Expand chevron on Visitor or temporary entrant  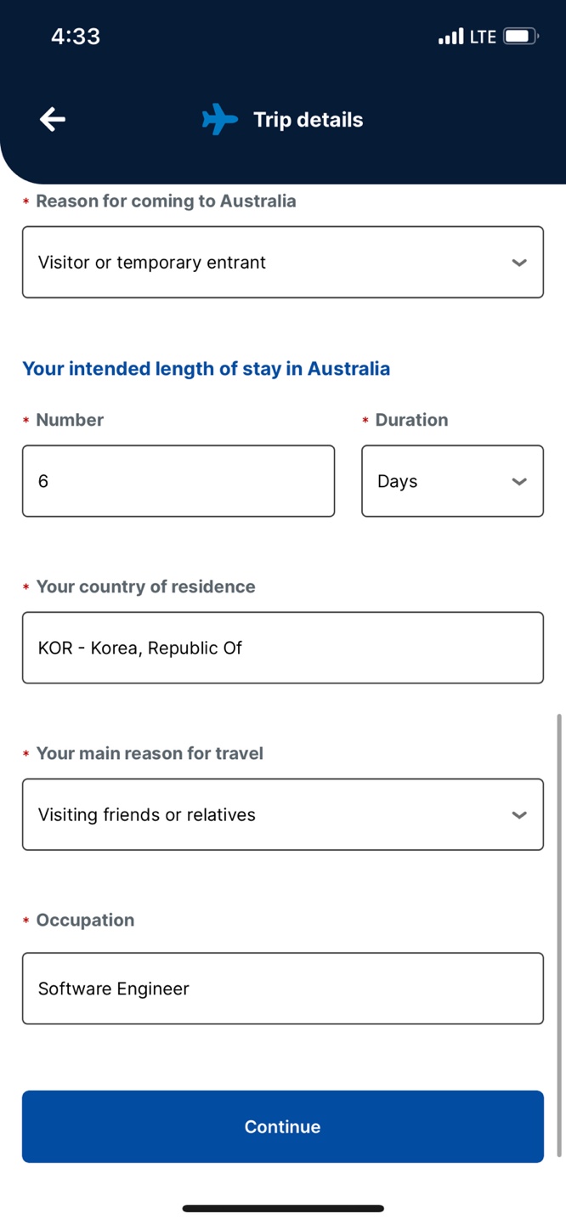(519, 263)
